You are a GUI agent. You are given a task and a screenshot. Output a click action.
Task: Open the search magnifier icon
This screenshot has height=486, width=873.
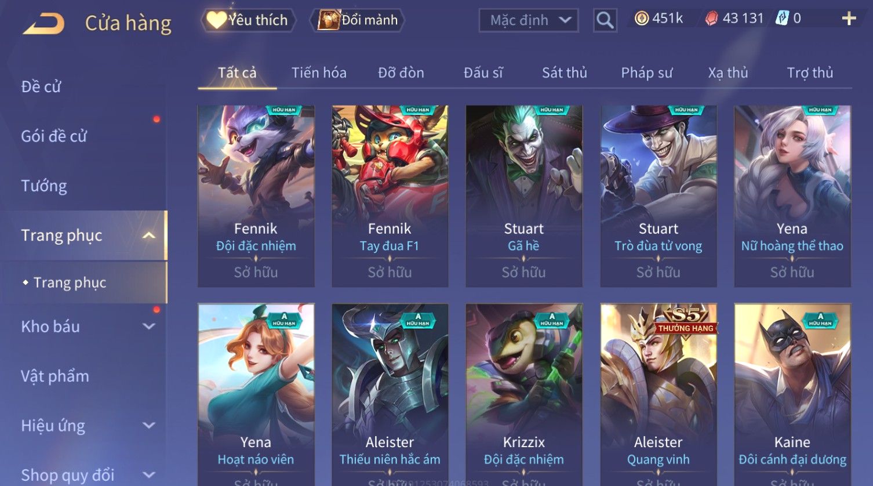[605, 21]
